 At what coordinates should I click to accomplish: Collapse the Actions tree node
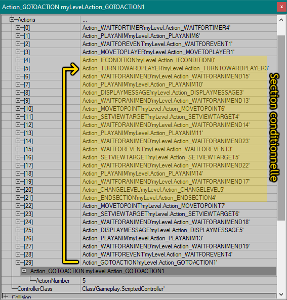point(12,20)
